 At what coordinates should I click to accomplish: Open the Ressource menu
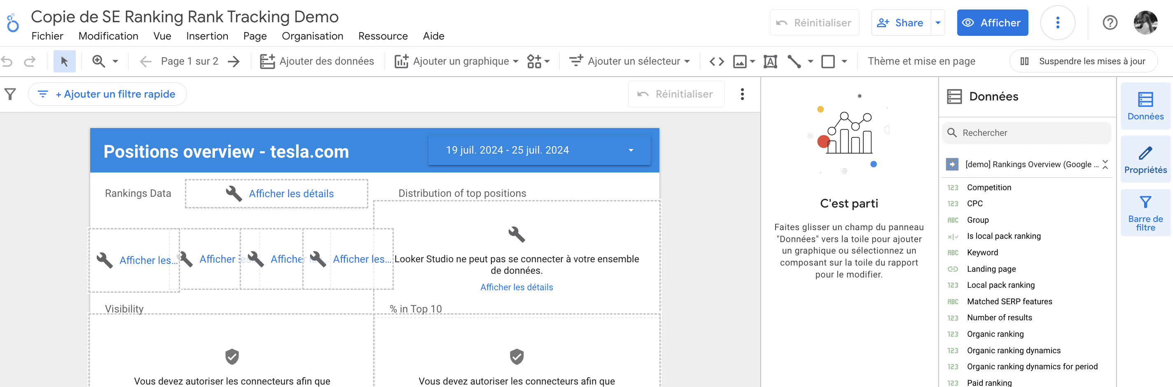[383, 36]
